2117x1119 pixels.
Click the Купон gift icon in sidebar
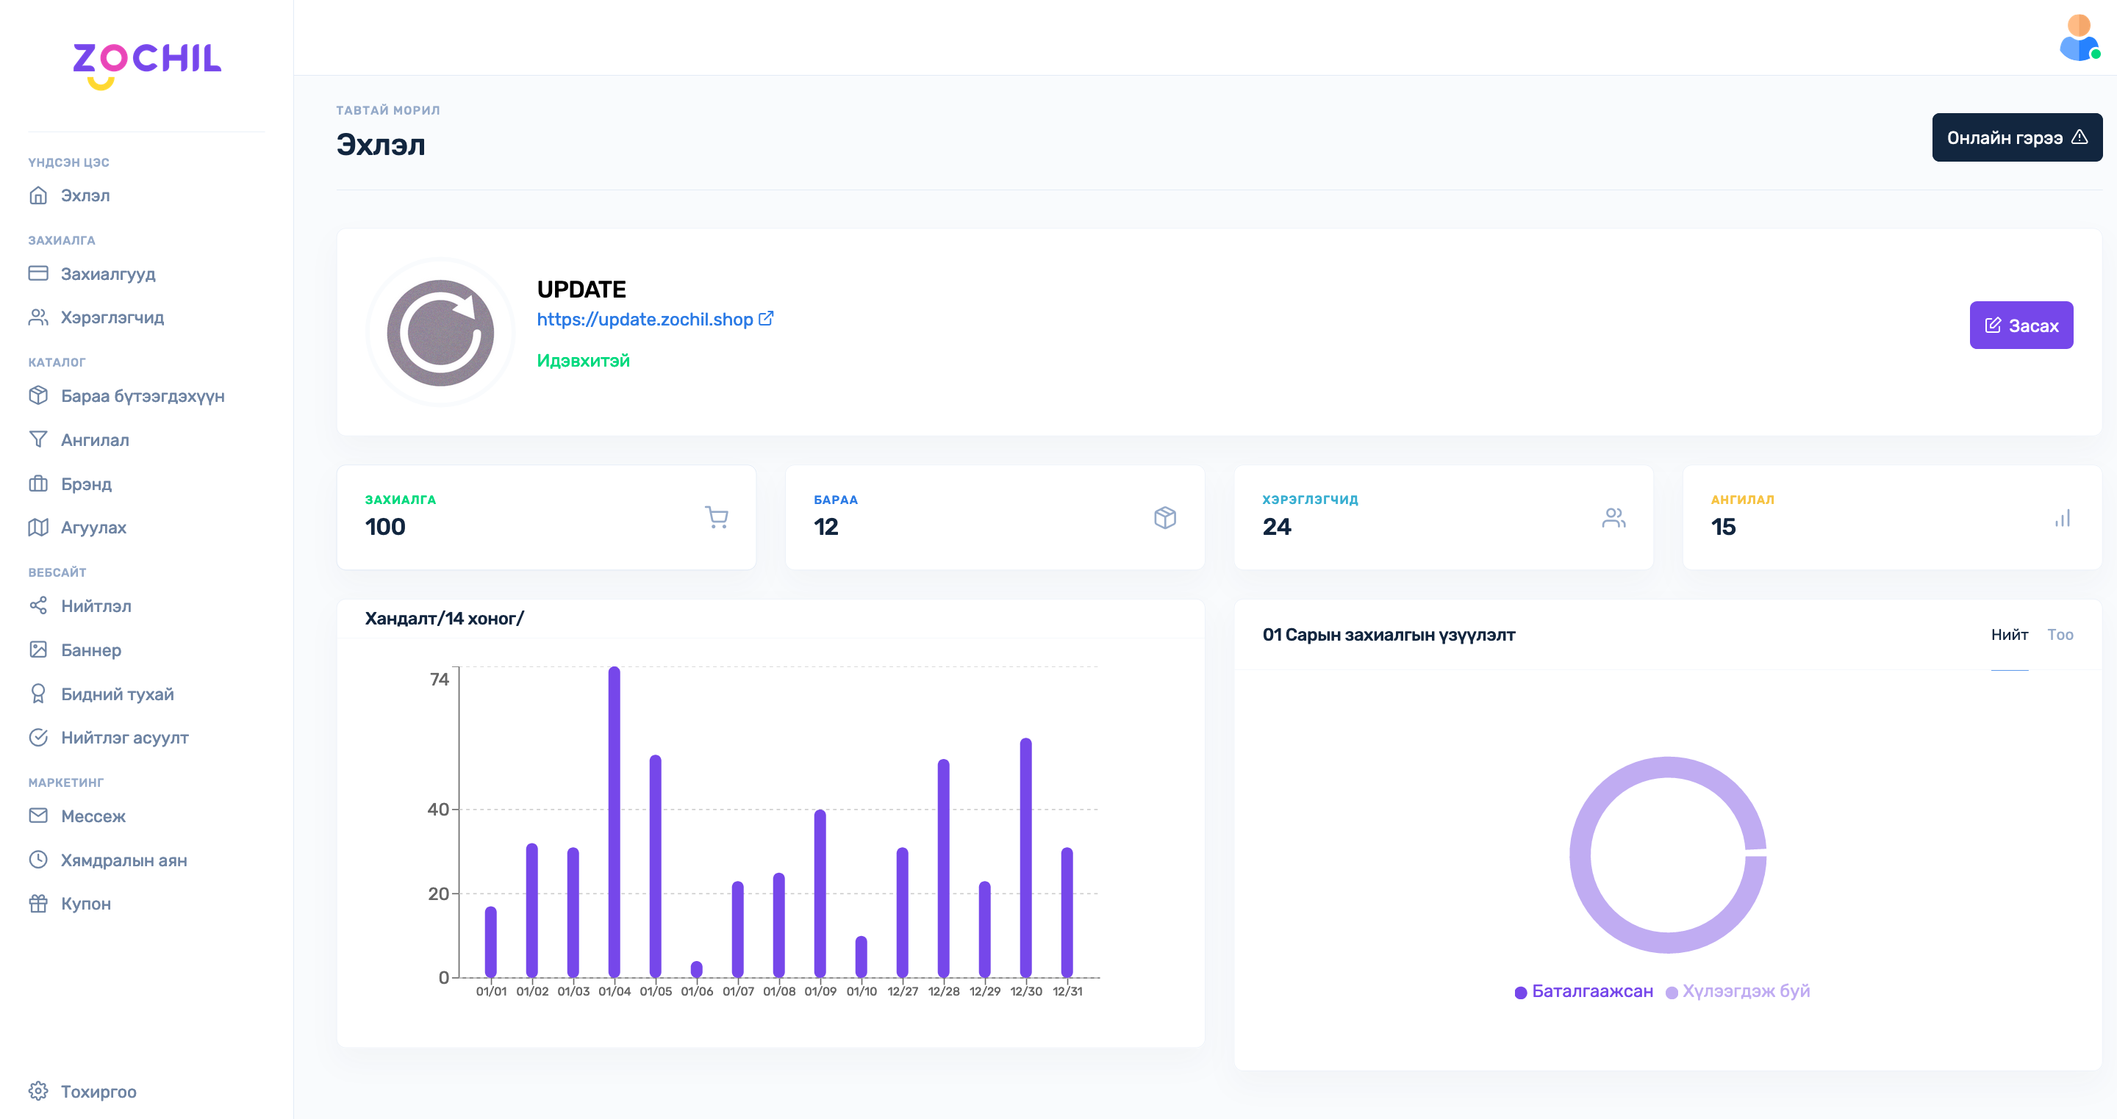point(37,903)
